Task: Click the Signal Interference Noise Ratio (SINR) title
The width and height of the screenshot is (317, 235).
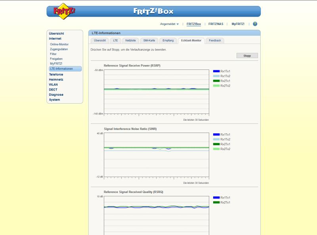Action: (x=130, y=129)
